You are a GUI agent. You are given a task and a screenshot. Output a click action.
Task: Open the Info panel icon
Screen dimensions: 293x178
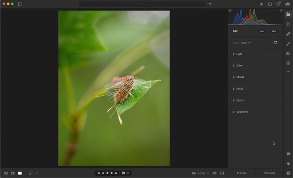pos(288,173)
